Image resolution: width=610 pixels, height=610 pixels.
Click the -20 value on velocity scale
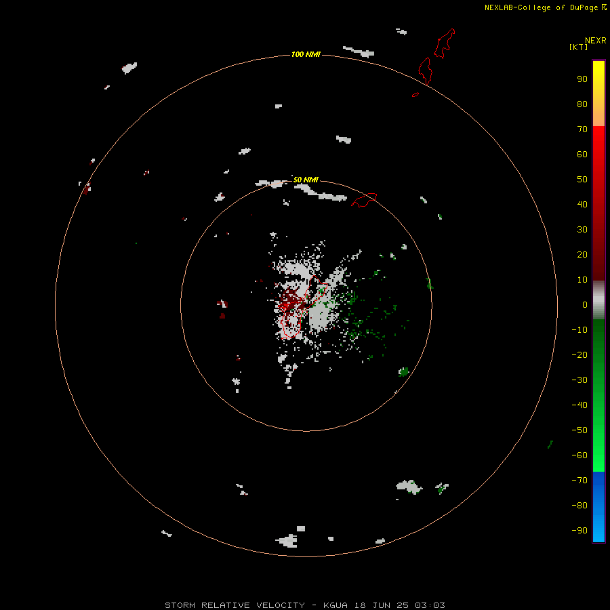coord(579,354)
